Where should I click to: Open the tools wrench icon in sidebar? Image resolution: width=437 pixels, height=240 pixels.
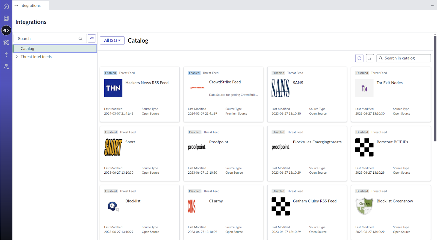coord(6,42)
